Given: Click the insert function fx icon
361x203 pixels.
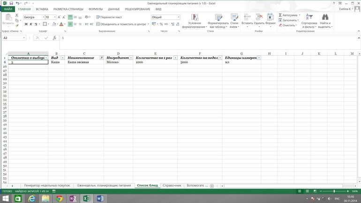Looking at the screenshot, I should (54, 38).
